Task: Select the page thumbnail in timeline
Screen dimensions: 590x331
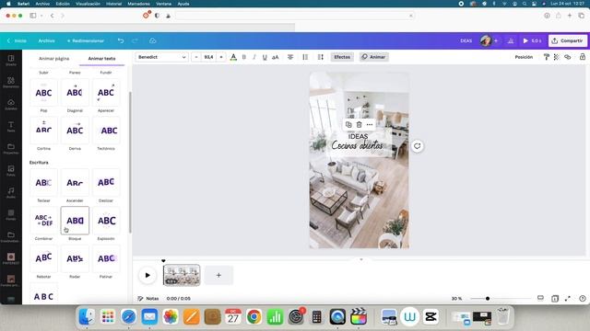Action: tap(182, 275)
